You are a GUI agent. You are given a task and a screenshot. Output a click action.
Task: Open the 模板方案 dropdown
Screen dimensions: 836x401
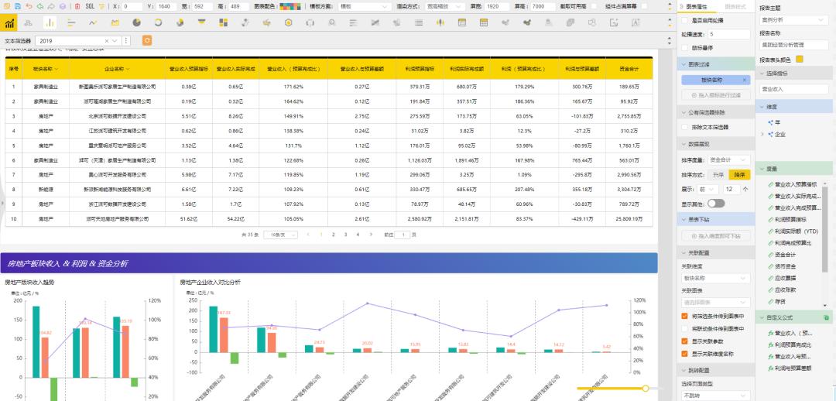click(365, 6)
